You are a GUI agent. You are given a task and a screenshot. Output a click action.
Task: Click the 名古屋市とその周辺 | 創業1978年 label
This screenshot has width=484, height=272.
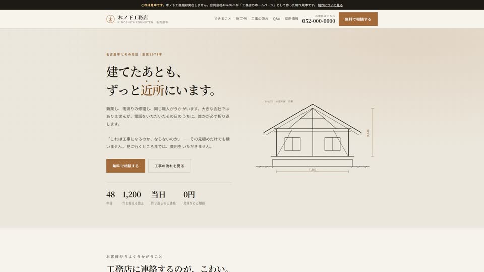tap(134, 54)
